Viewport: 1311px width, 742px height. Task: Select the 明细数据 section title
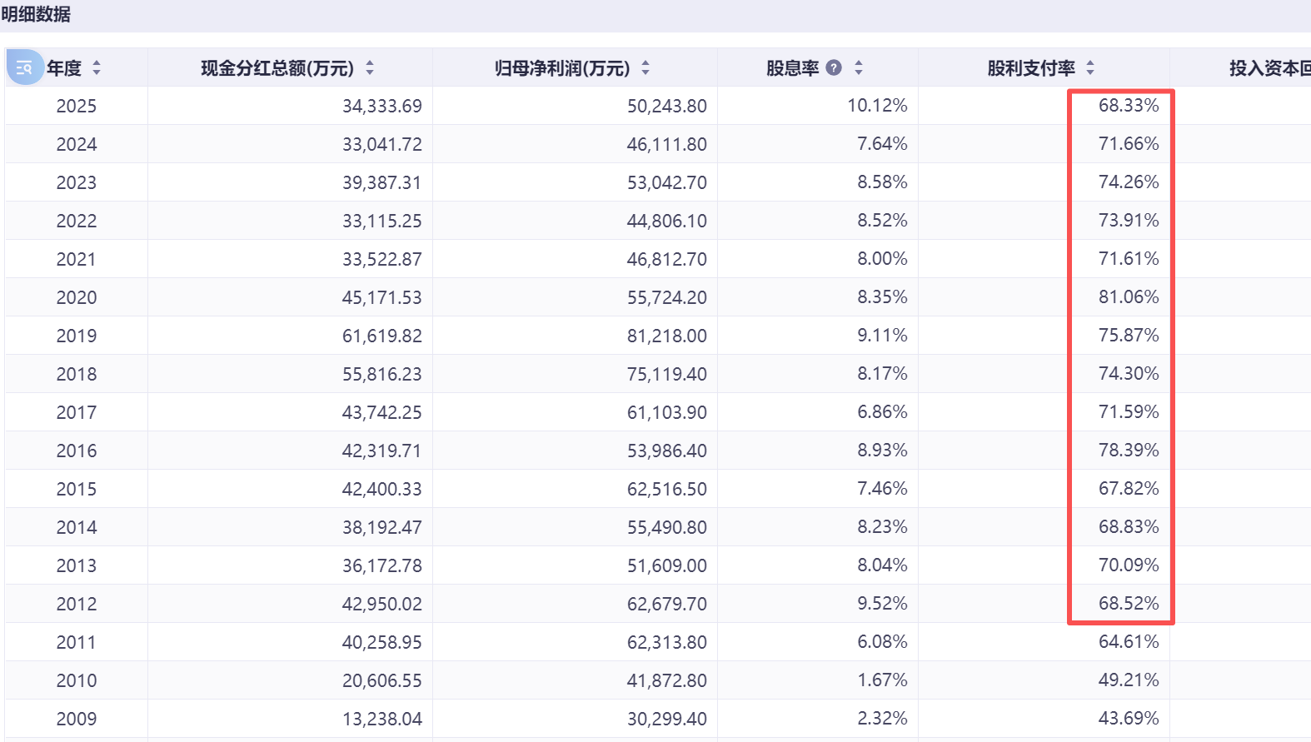36,14
